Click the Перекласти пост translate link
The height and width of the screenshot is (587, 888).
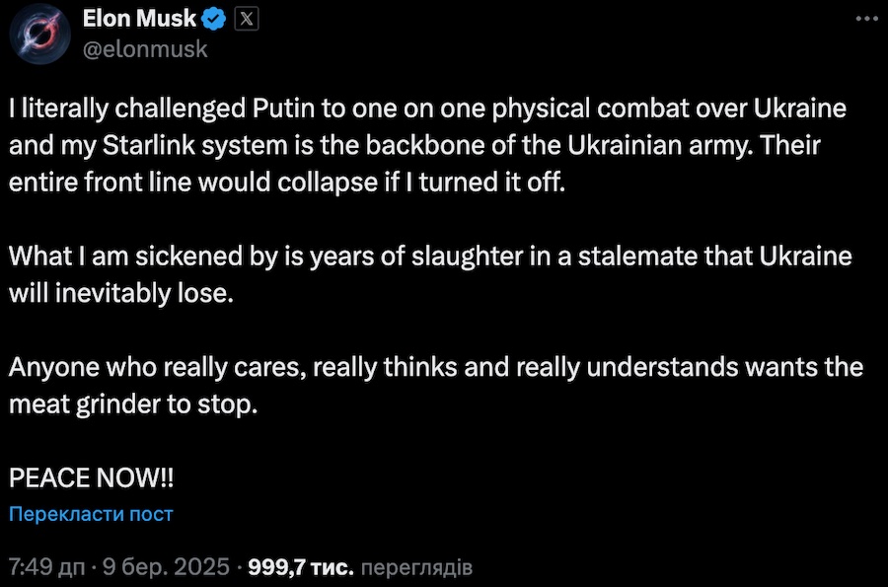pyautogui.click(x=91, y=514)
